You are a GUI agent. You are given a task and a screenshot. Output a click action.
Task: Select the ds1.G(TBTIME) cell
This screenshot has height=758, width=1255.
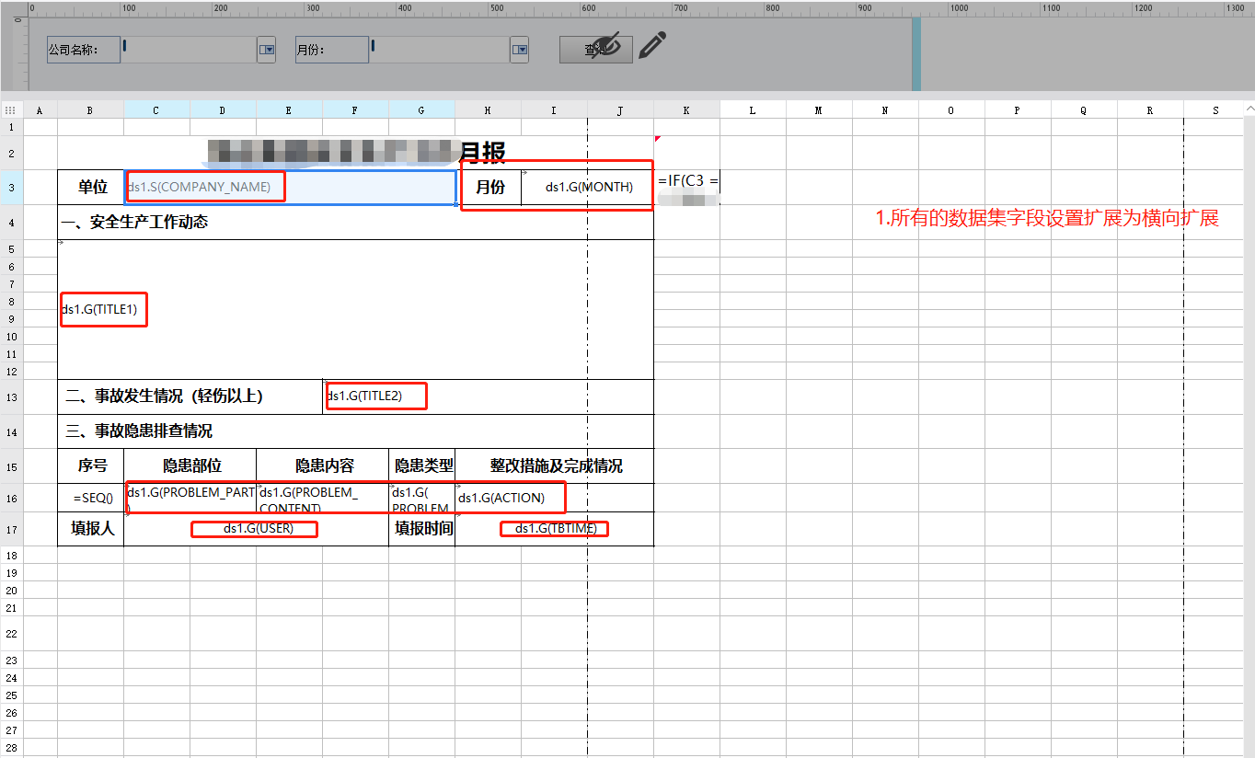(555, 529)
